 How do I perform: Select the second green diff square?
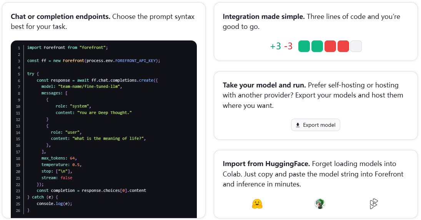[x=317, y=46]
